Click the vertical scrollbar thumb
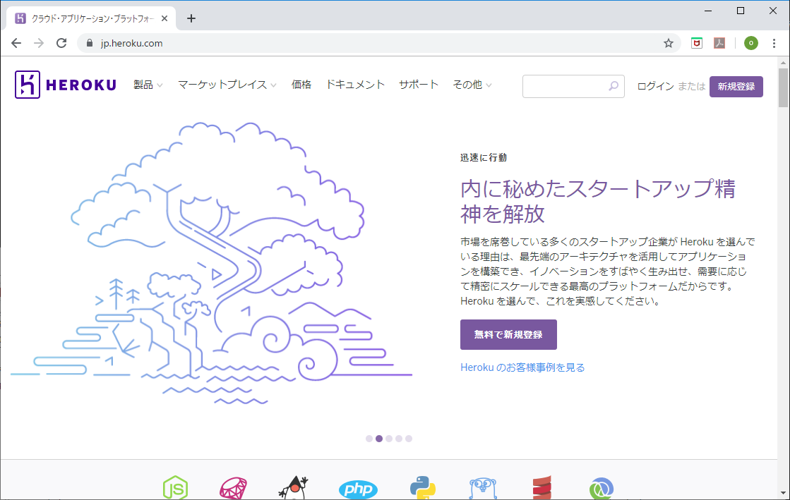 (x=783, y=87)
